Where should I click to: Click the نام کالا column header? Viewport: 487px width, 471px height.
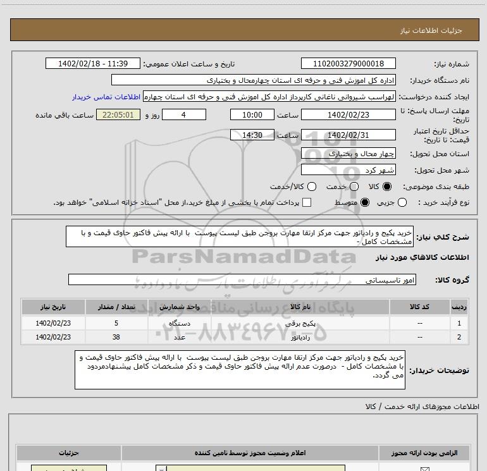tap(300, 307)
